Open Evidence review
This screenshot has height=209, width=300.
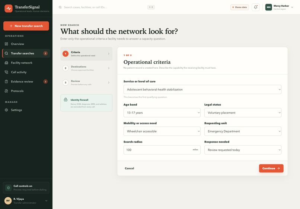26,82
